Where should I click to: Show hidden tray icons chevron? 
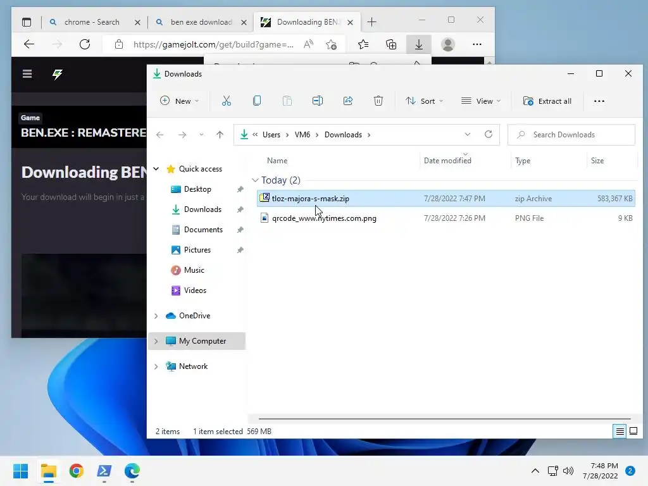(x=535, y=471)
